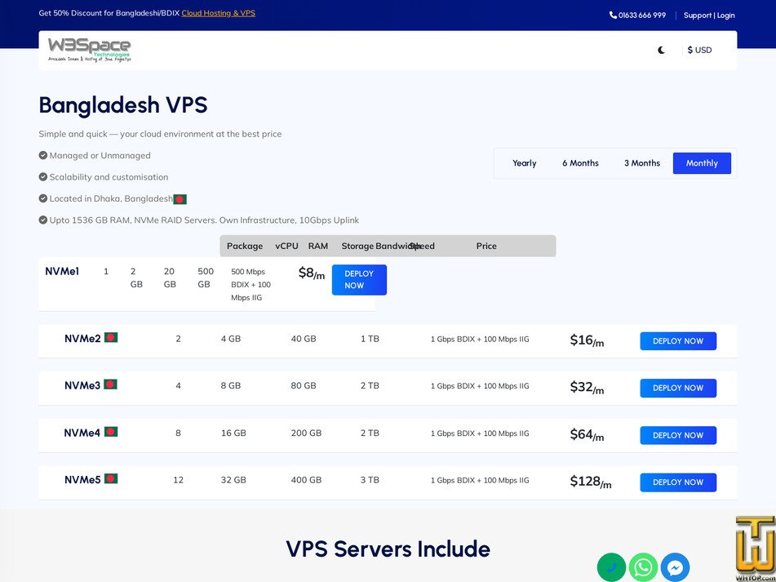Viewport: 776px width, 582px height.
Task: Click the checkmark icon before Upto 1536 GB RAM
Action: click(x=43, y=220)
